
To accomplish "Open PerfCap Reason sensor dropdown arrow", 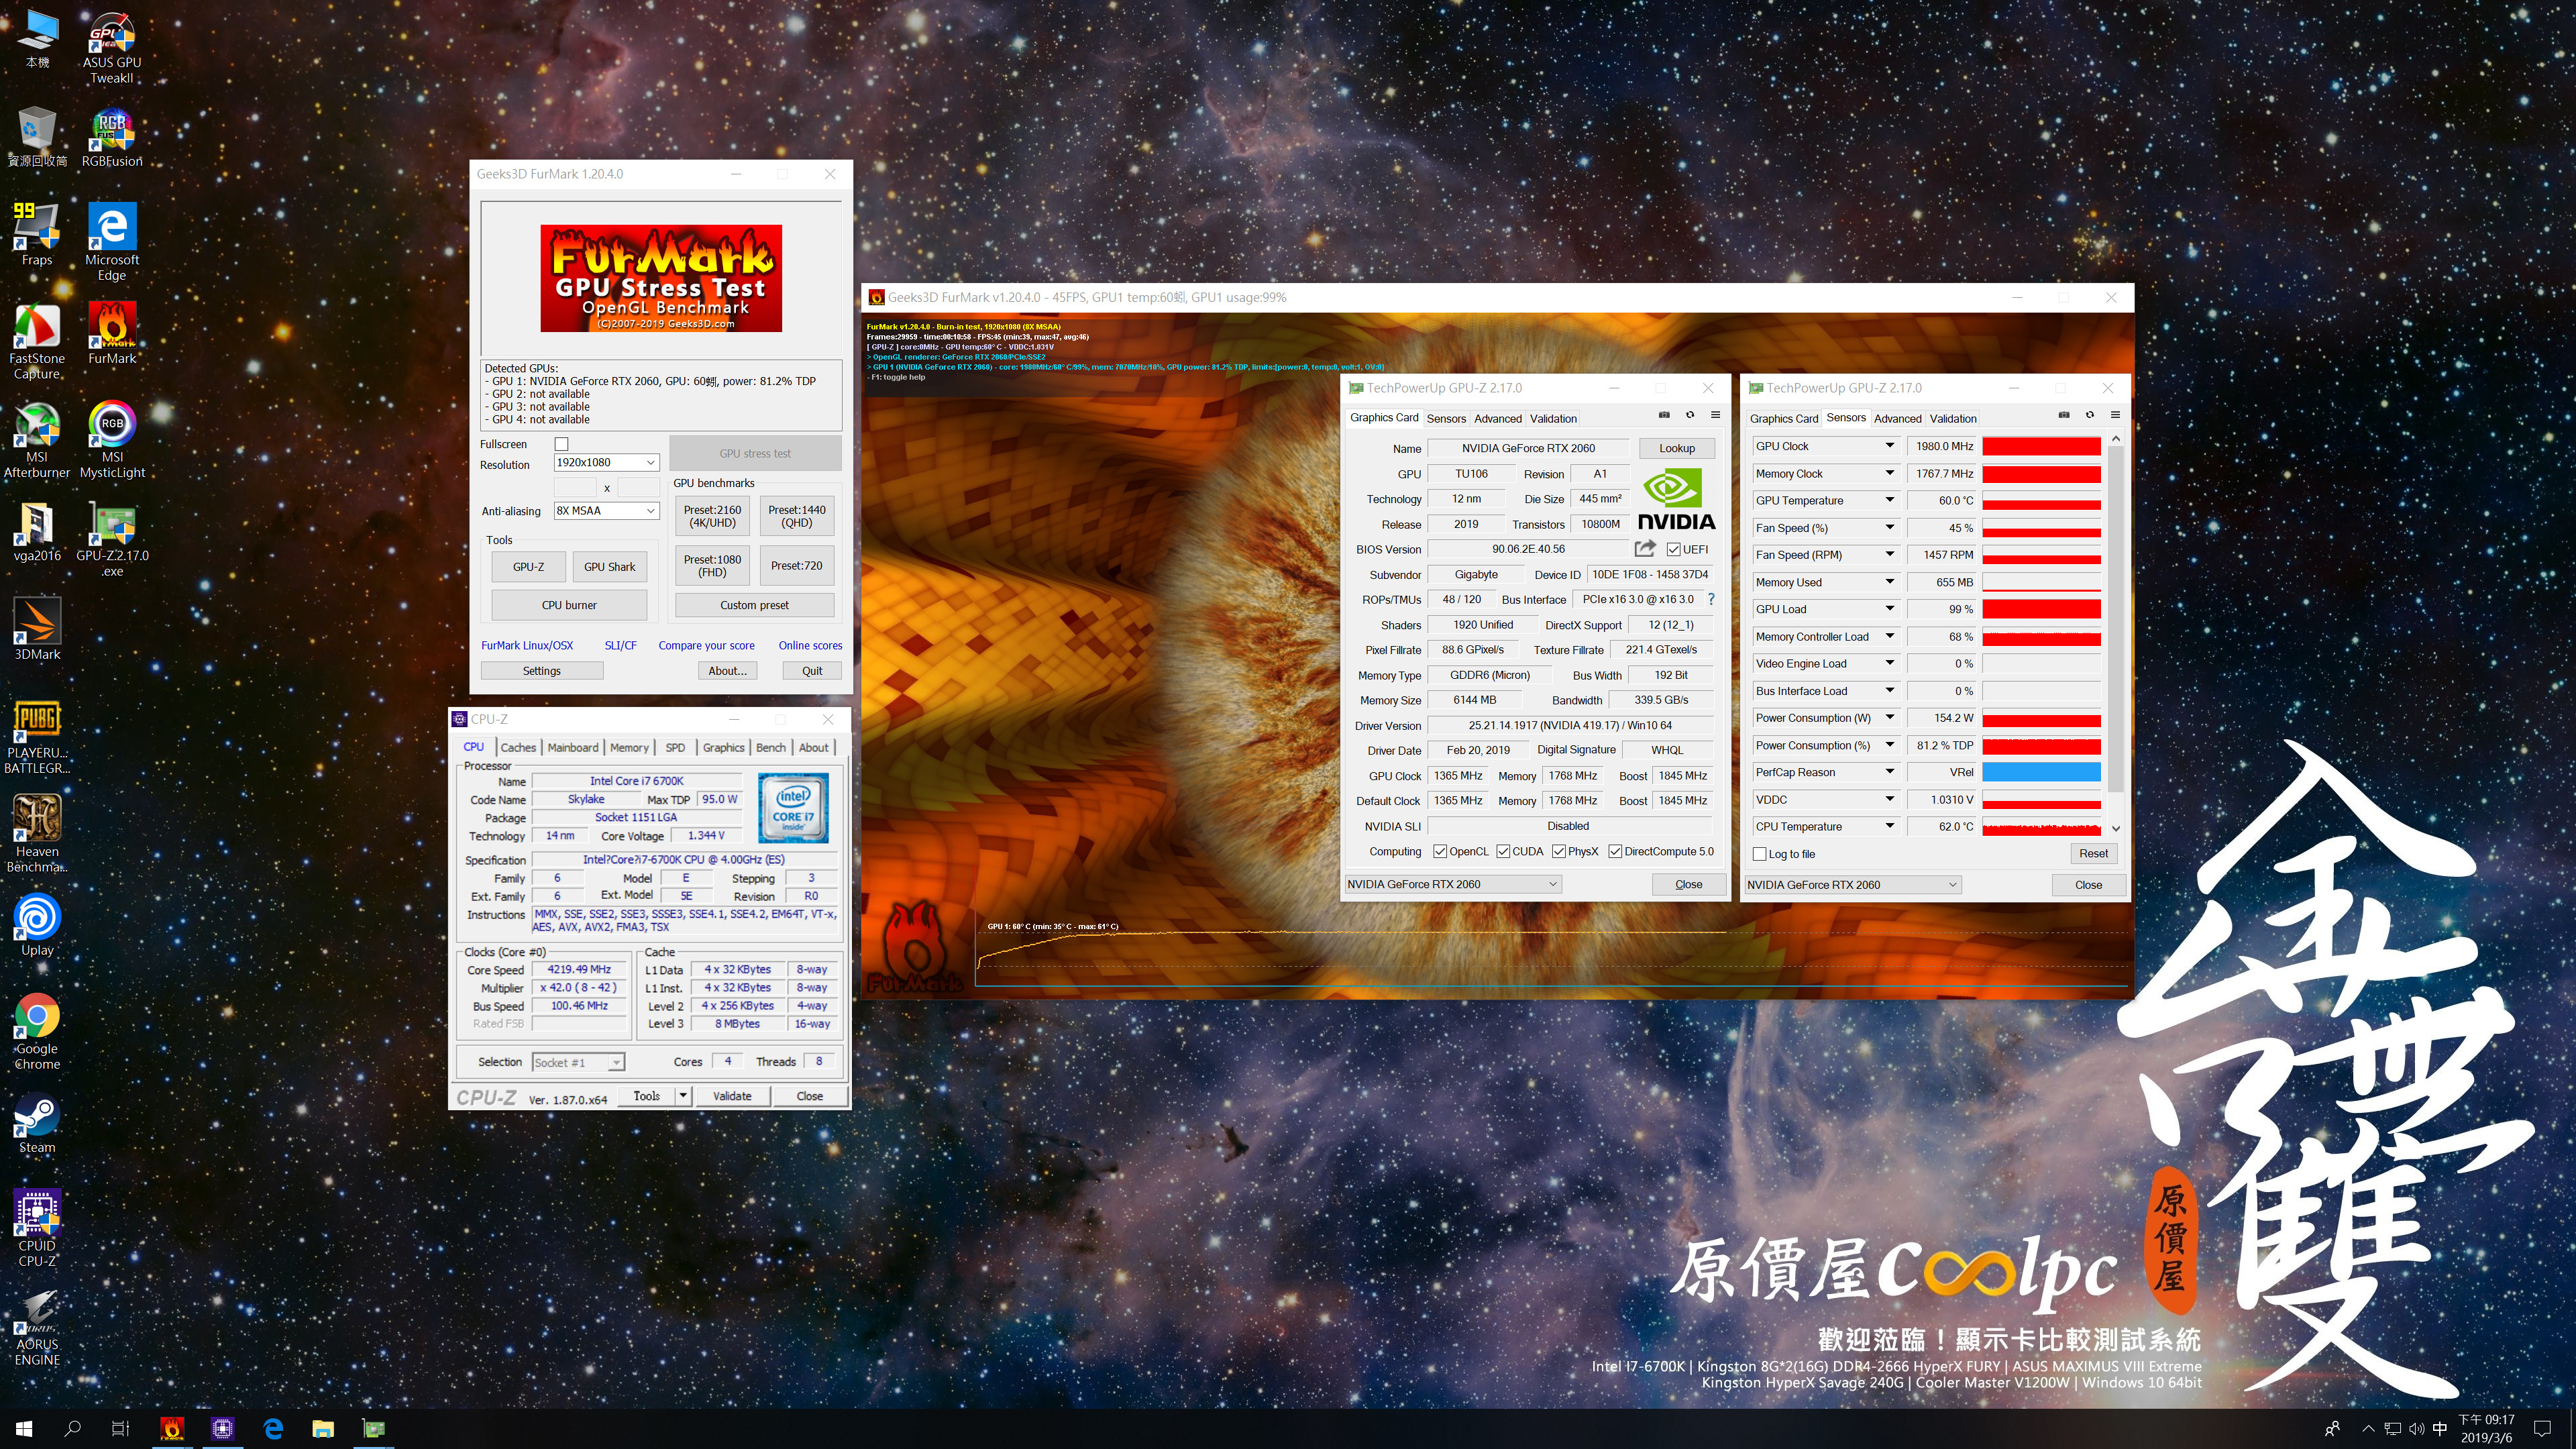I will [1890, 772].
